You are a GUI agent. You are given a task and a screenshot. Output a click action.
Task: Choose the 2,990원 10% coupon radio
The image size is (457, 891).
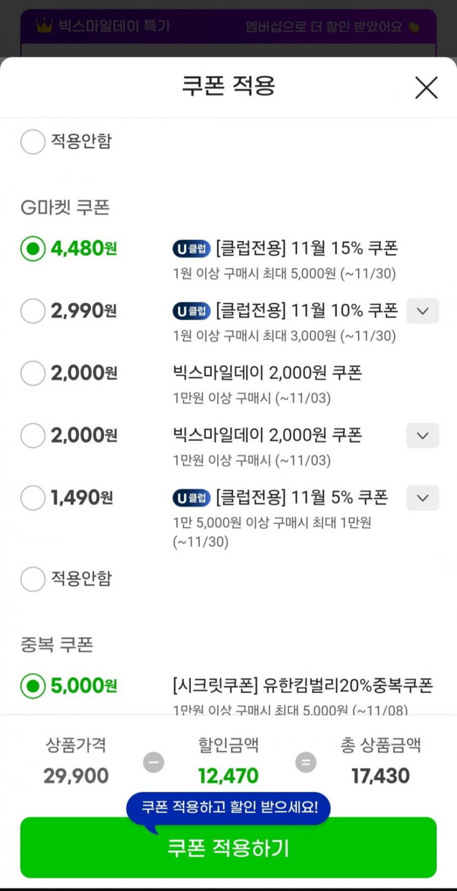33,311
